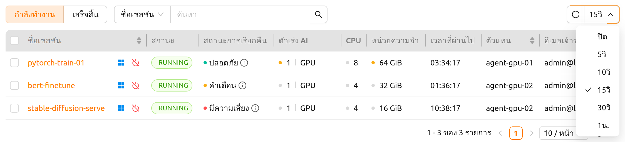Terminate the pytorch-train-01 session icon
This screenshot has width=625, height=142.
(x=136, y=63)
